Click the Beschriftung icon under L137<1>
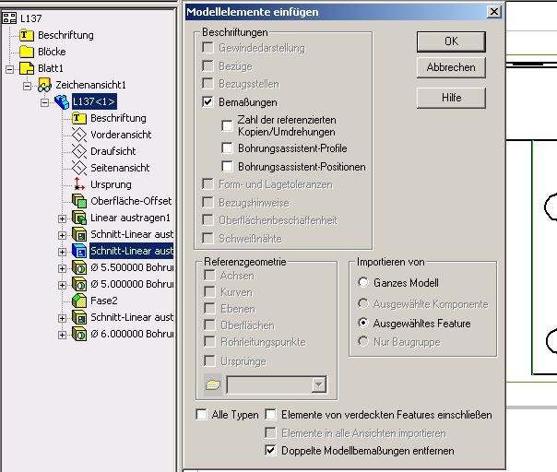Viewport: 557px width, 472px height. (79, 118)
